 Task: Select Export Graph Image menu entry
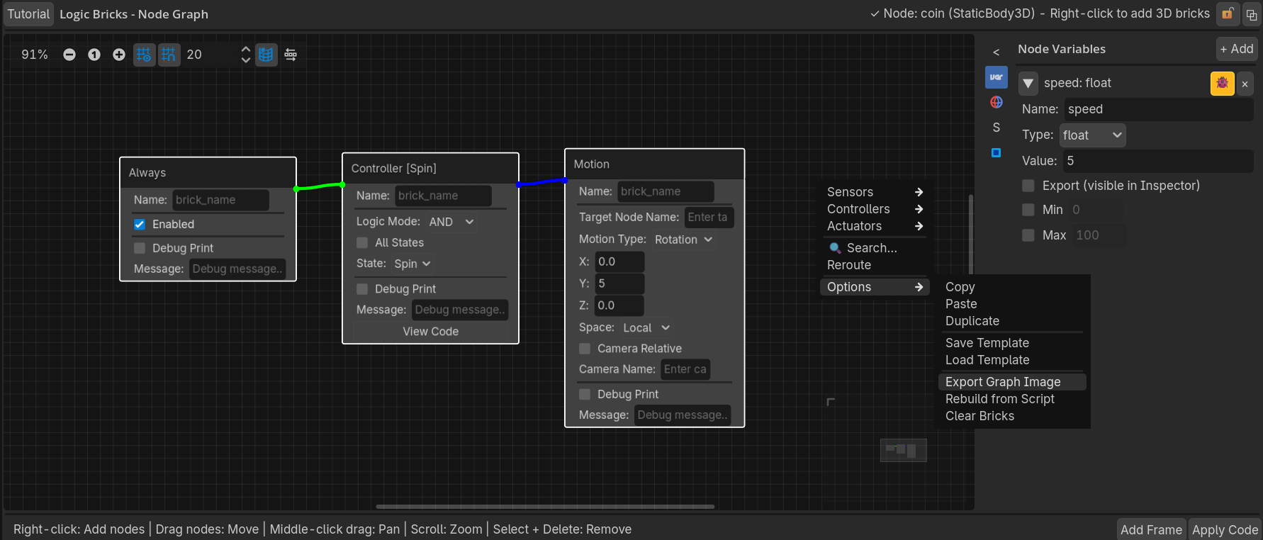(1012, 382)
